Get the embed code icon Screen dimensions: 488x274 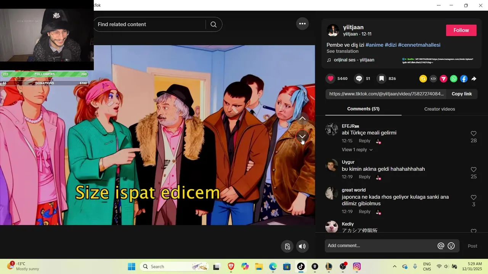coord(433,79)
